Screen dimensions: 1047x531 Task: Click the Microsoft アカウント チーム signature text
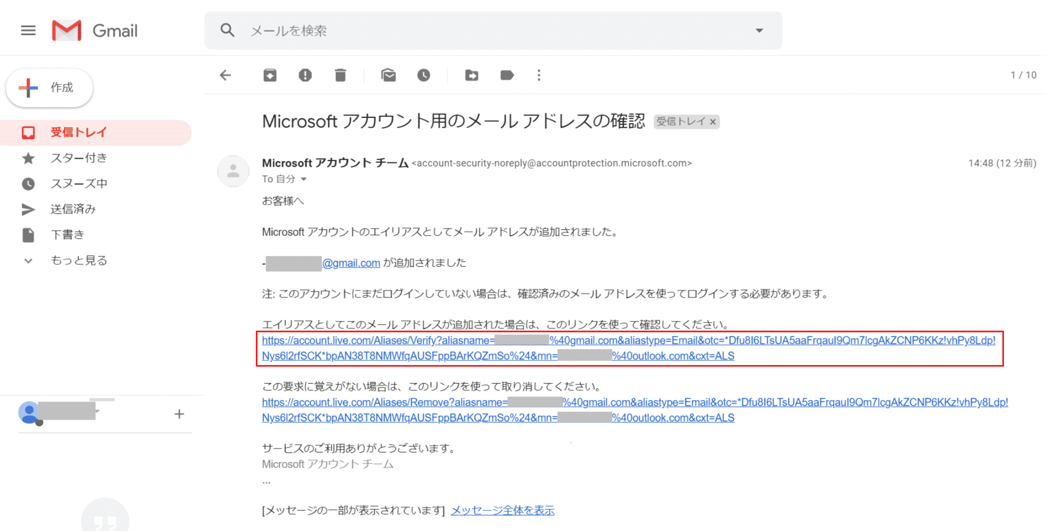(x=328, y=464)
